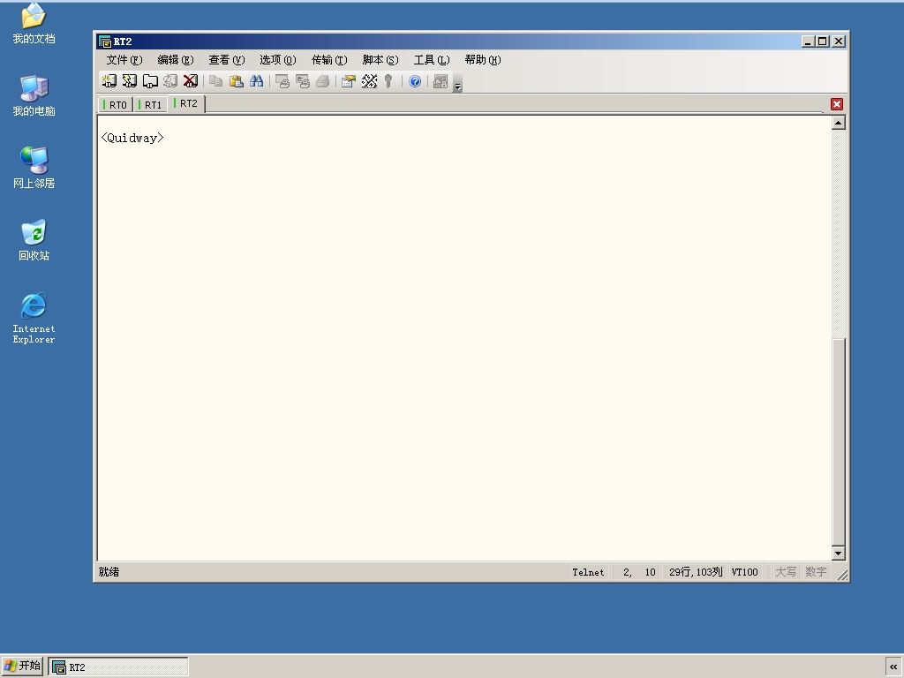Click the Disconnect icon with red X
The image size is (904, 678).
(191, 81)
